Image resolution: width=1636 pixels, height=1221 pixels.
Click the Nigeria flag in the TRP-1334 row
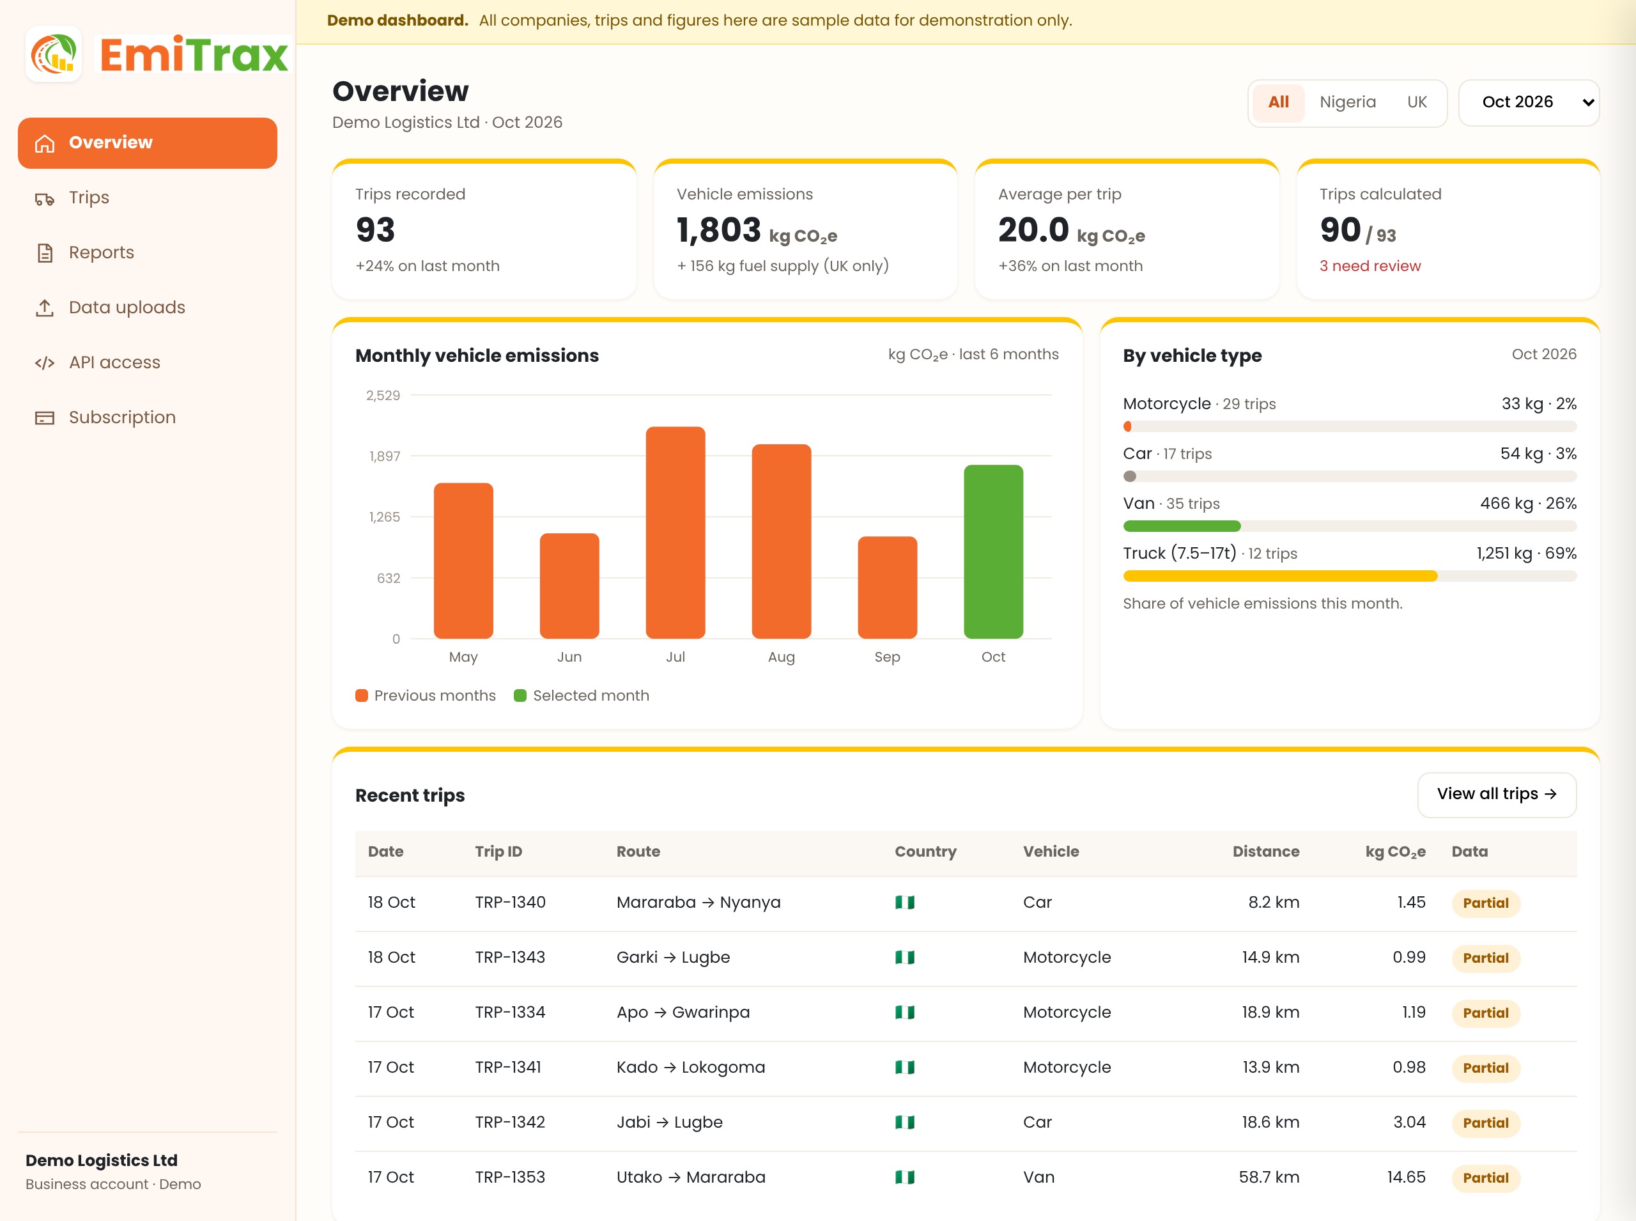[904, 1013]
